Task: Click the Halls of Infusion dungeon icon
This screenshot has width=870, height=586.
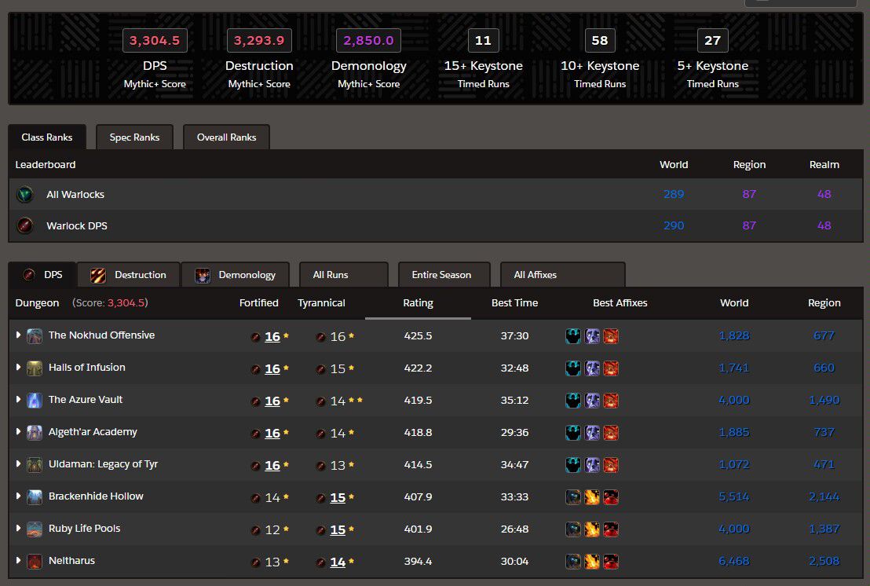Action: tap(35, 368)
